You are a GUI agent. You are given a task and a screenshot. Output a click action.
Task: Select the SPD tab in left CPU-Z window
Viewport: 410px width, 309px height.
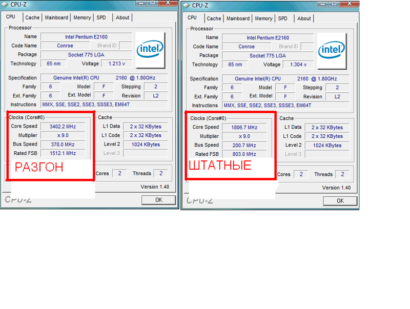pos(101,17)
